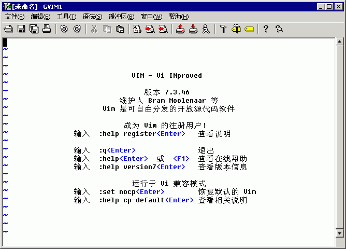Click 'Vim 是可自由分发的开放源代码软件' text
The width and height of the screenshot is (346, 249).
169,109
